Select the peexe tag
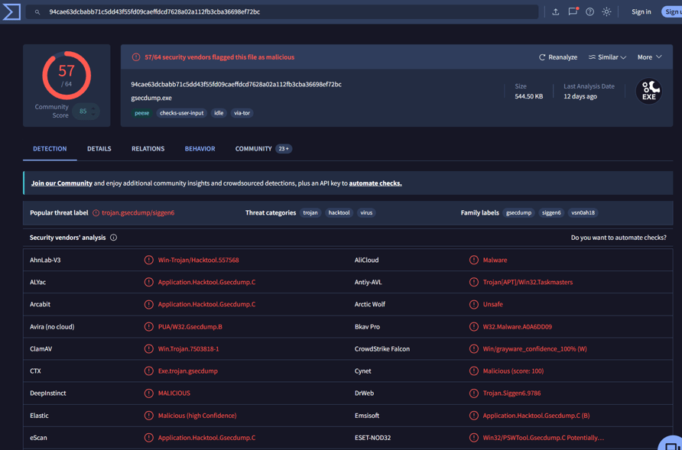Image resolution: width=682 pixels, height=450 pixels. pos(141,113)
